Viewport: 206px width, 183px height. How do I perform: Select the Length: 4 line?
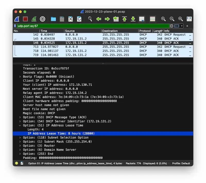tap(36, 129)
